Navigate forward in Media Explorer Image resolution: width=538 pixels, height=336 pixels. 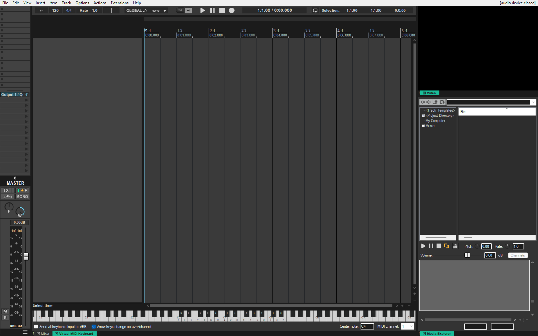tap(429, 102)
